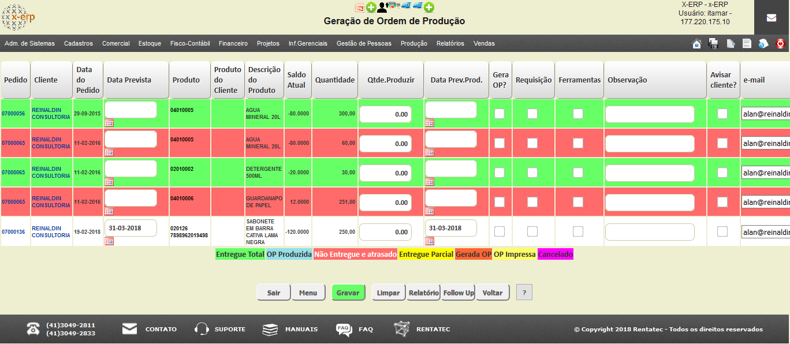Click the page refresh icon in toolbar

click(731, 43)
